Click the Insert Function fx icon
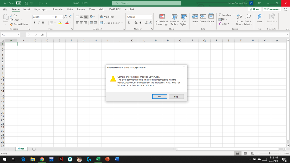Image resolution: width=290 pixels, height=163 pixels. click(43, 35)
